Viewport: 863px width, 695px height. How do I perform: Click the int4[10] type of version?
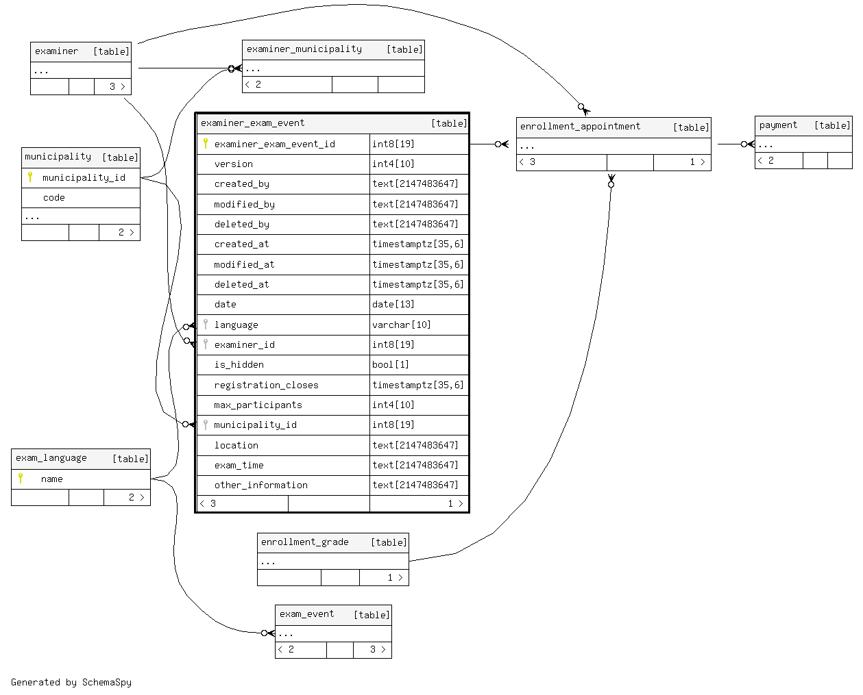click(419, 164)
